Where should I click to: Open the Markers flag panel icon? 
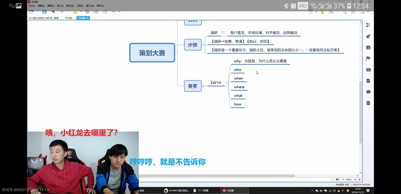[x=368, y=59]
